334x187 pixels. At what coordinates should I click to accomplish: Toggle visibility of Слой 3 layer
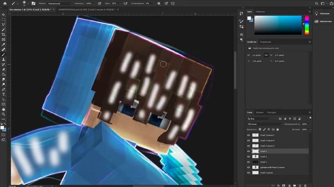tap(248, 151)
